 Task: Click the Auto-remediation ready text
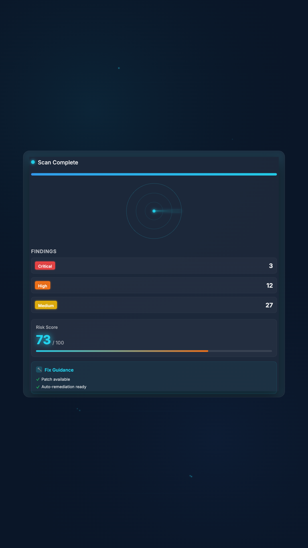tap(64, 387)
